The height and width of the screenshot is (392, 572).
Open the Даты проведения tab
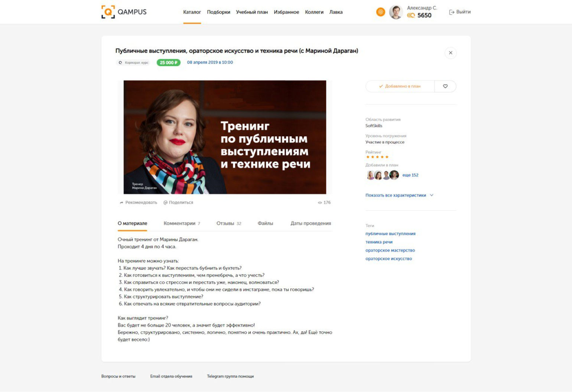(x=311, y=223)
